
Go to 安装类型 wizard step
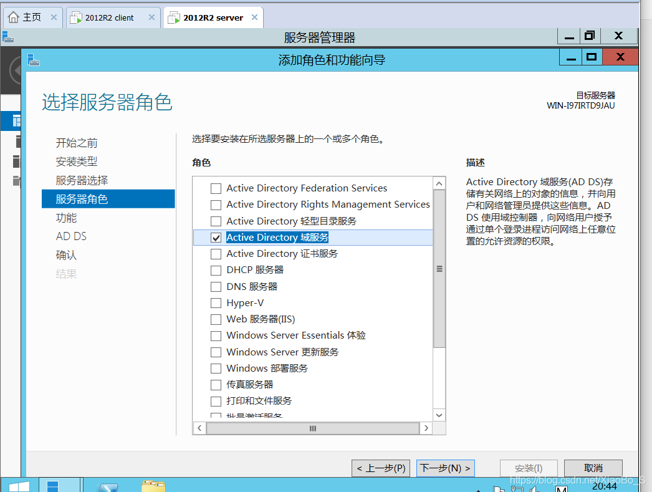pyautogui.click(x=77, y=162)
